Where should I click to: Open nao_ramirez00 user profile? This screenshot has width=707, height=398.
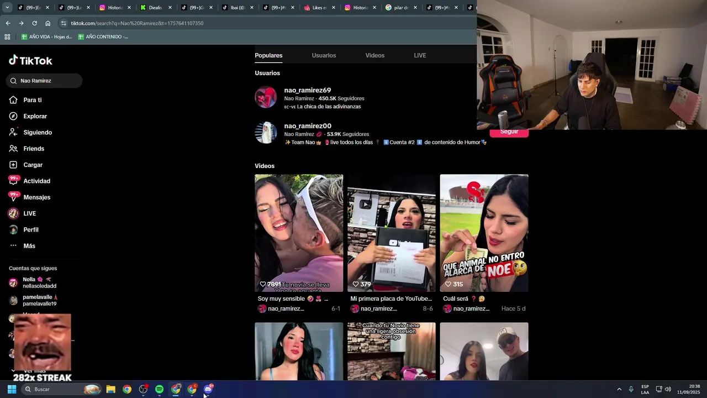click(x=308, y=126)
